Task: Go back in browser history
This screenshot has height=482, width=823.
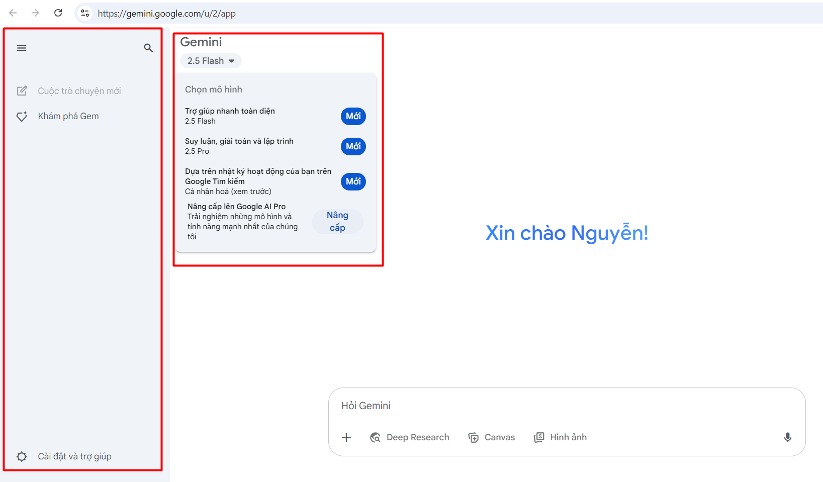Action: tap(13, 13)
